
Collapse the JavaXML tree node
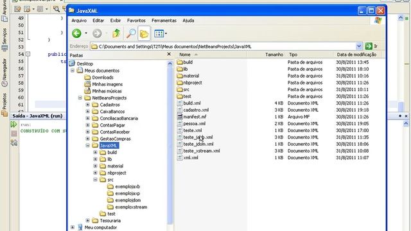click(88, 146)
